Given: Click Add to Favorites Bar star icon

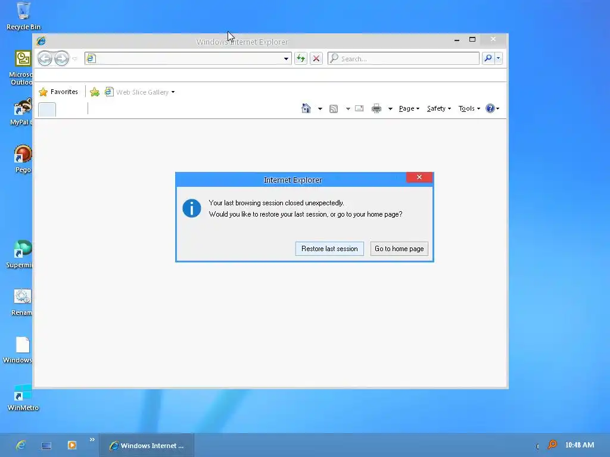Looking at the screenshot, I should point(95,92).
